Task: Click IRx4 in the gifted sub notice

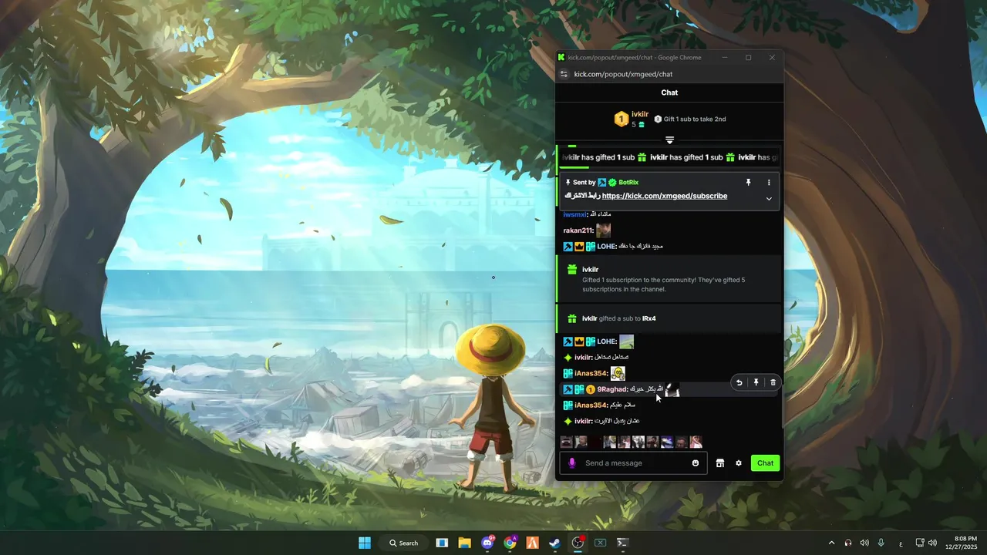Action: (648, 318)
